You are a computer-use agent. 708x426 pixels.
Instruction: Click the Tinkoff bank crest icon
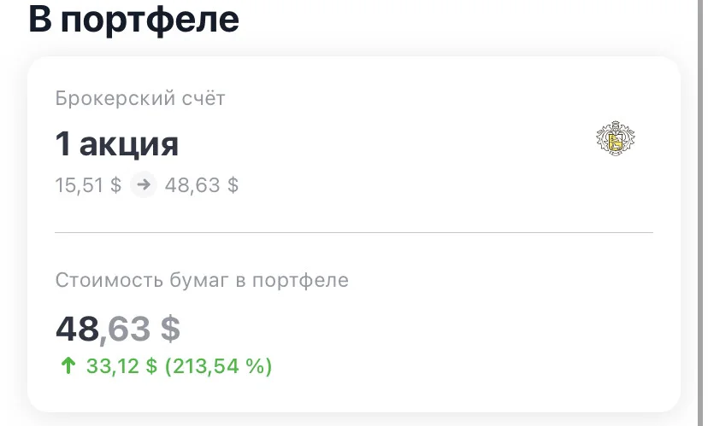point(616,138)
